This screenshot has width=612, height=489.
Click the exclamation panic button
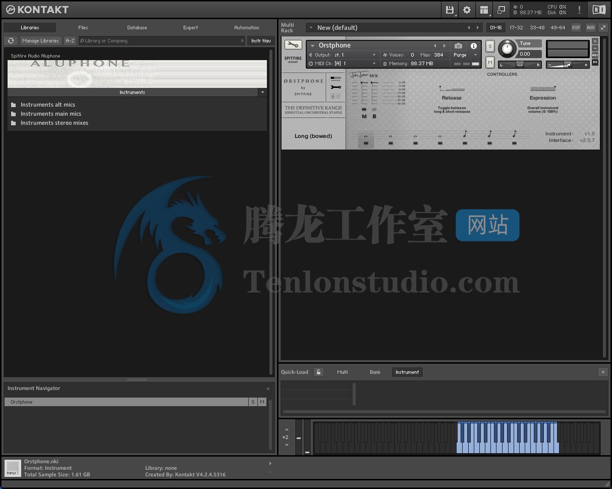pos(579,10)
